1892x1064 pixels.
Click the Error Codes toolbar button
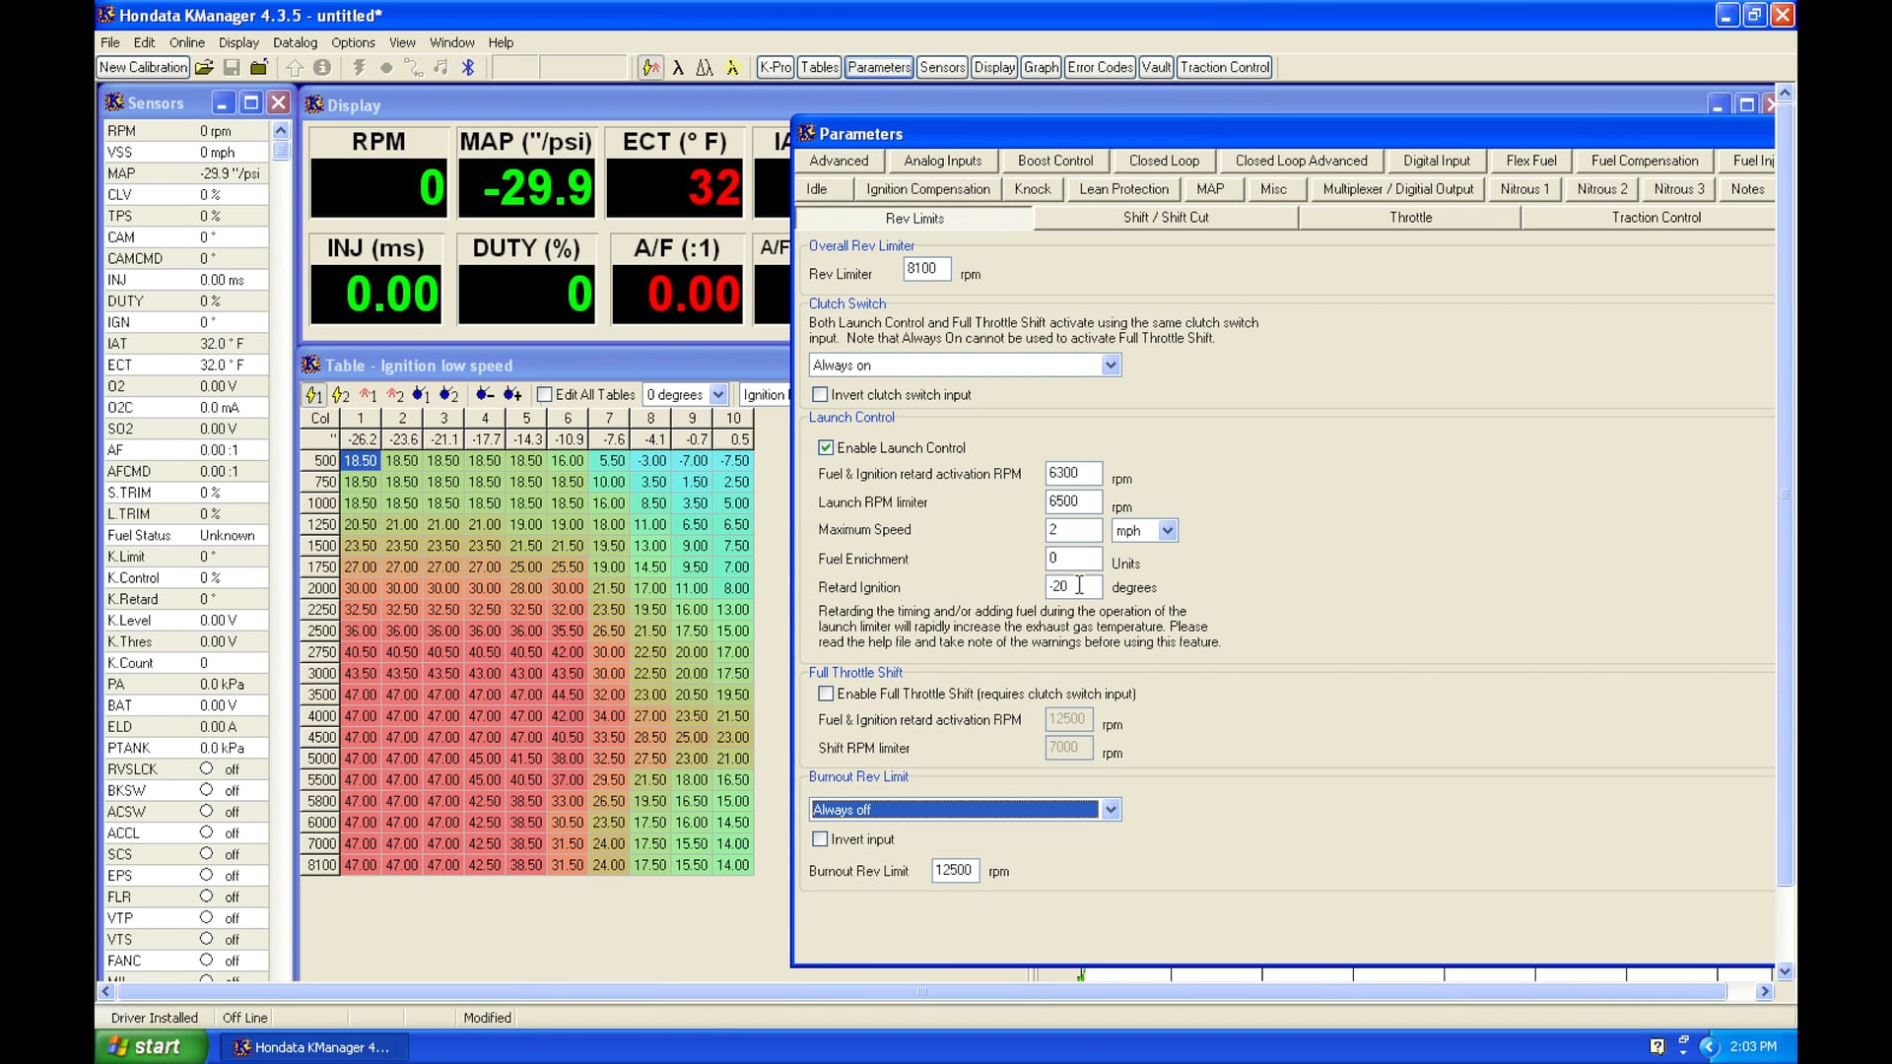pos(1100,67)
